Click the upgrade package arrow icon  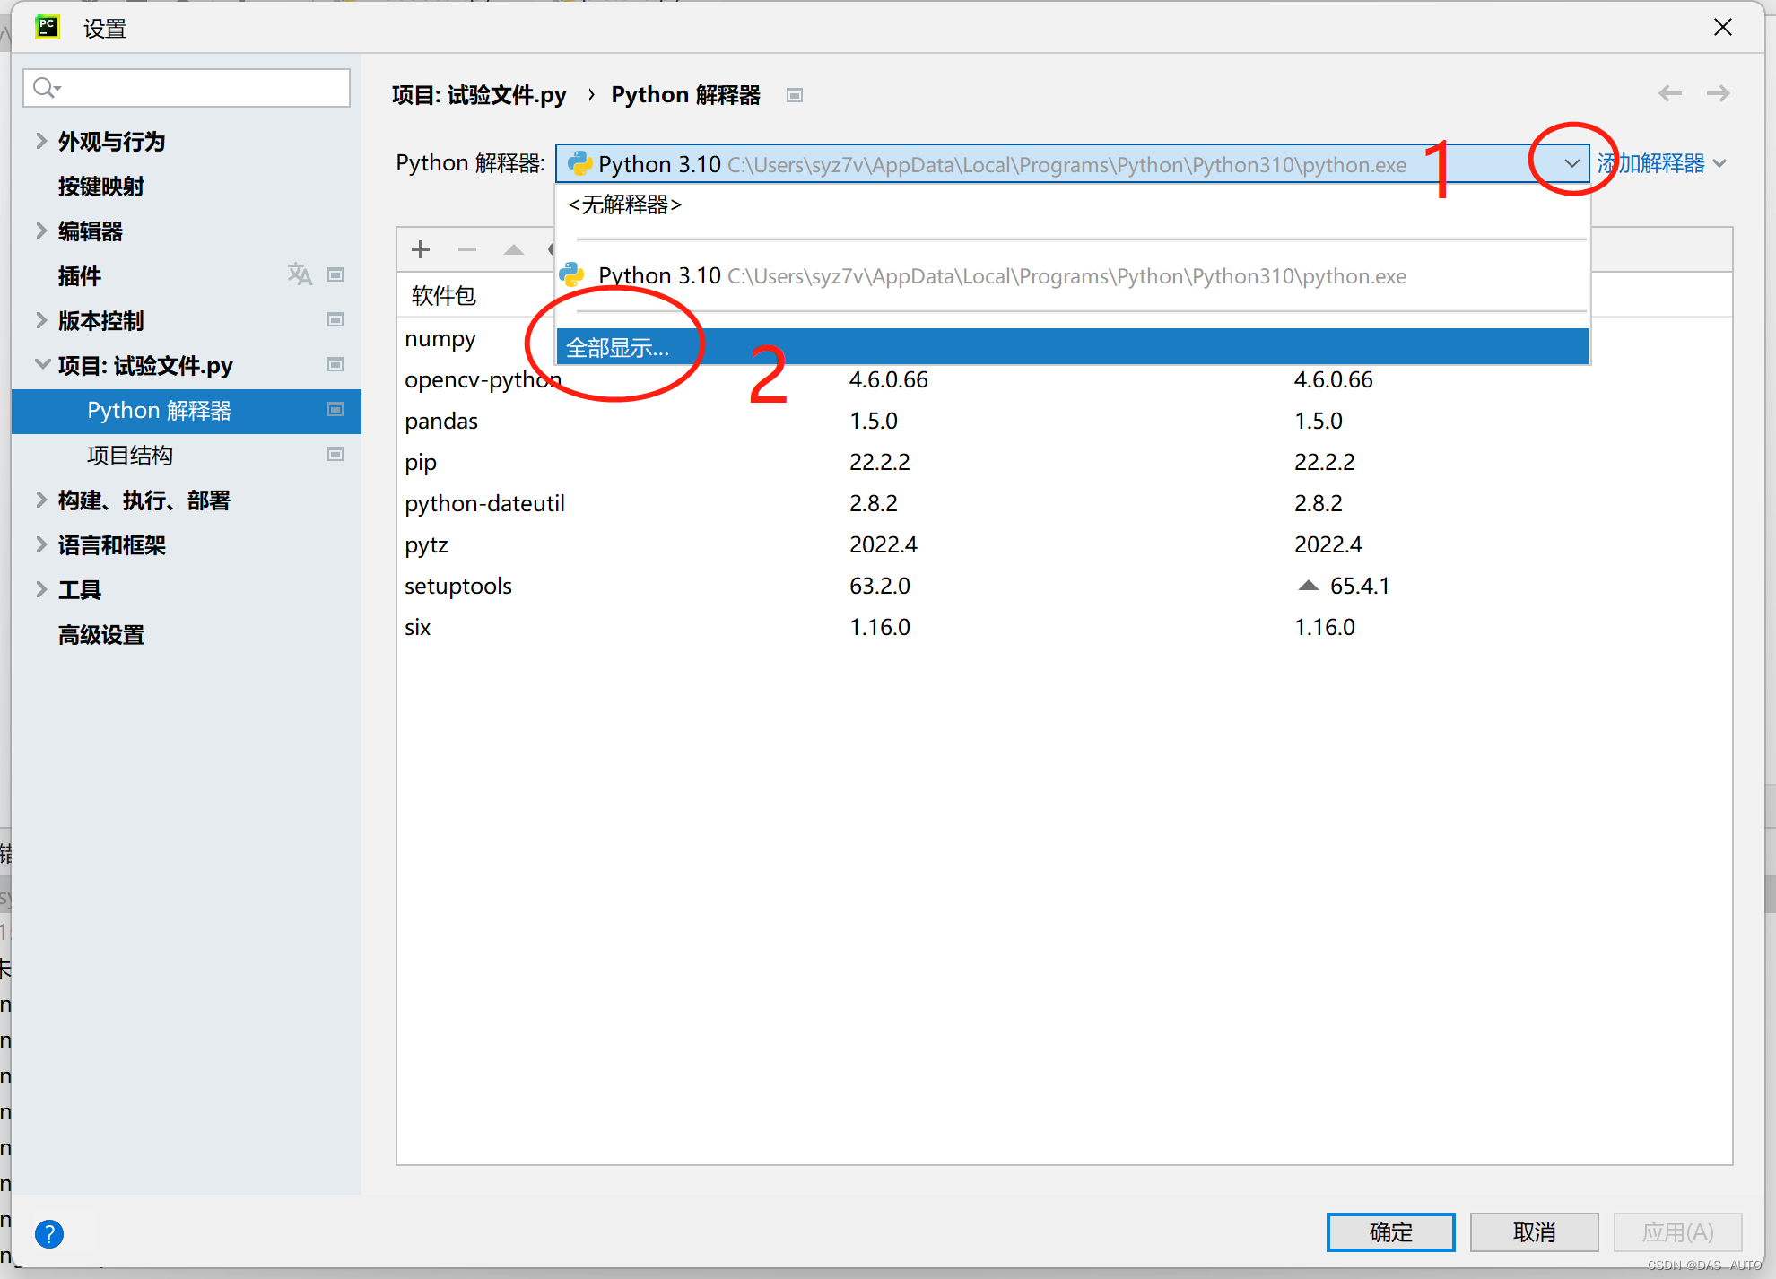[x=513, y=249]
